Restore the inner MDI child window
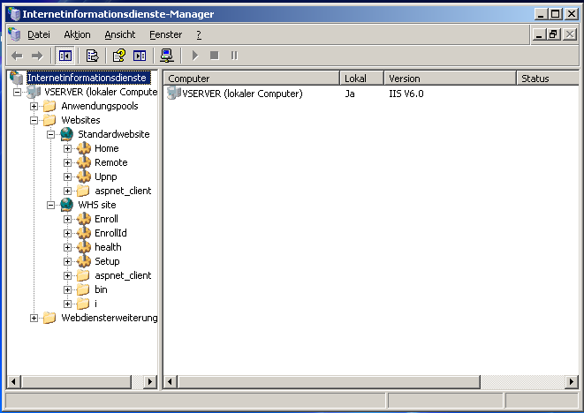Image resolution: width=584 pixels, height=413 pixels. point(553,34)
